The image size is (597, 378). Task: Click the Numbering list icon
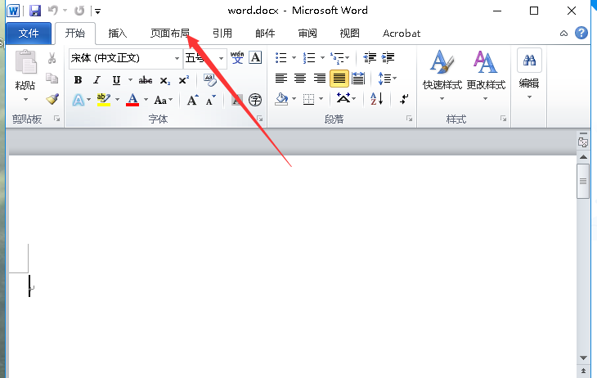click(x=309, y=58)
